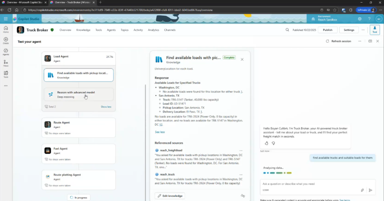Collapse steps with Show less
This screenshot has height=201, width=384.
[x=106, y=107]
